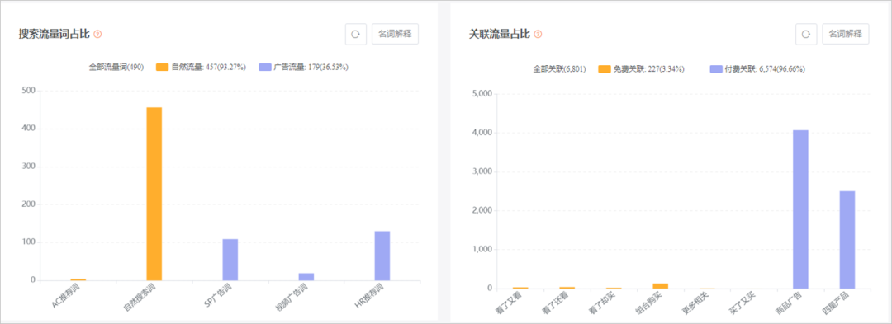Click the orange 自然流量 legend swatch
Image resolution: width=892 pixels, height=324 pixels.
[x=162, y=67]
